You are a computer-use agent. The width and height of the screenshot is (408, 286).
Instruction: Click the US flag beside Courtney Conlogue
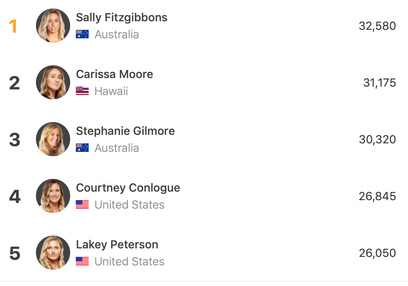pyautogui.click(x=82, y=204)
